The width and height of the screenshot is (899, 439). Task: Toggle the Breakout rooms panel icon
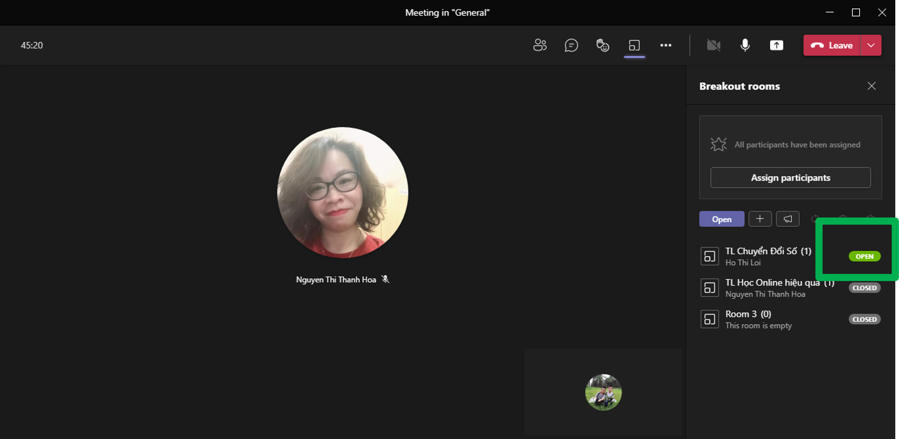634,45
